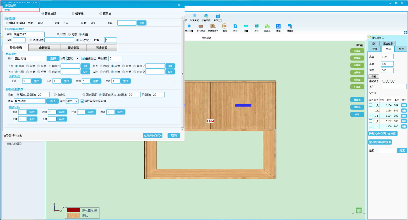
Task: Toggle the 显示孔槽 tool
Action: pos(189,26)
